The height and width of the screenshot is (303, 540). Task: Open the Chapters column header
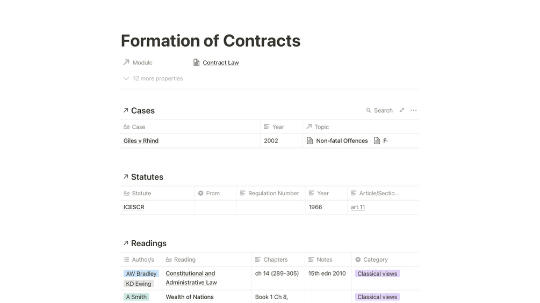(x=275, y=260)
